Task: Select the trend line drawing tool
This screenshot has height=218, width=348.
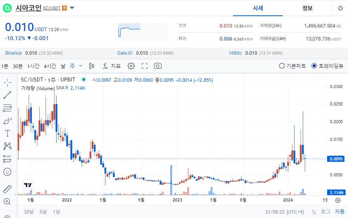Action: point(7,95)
